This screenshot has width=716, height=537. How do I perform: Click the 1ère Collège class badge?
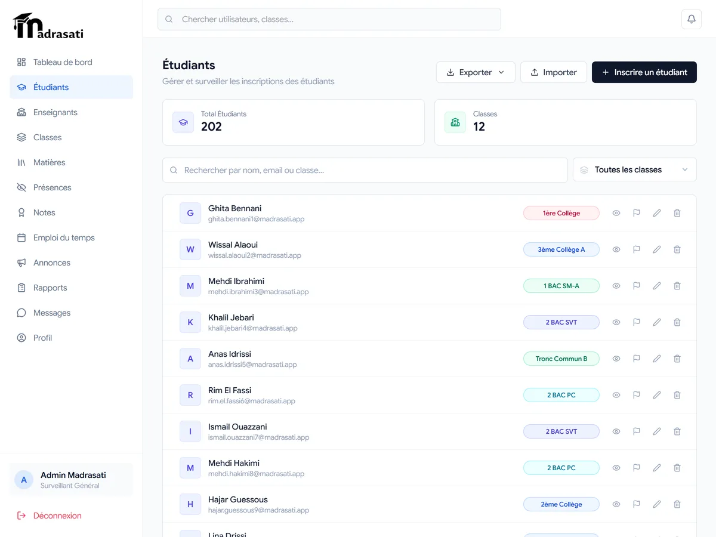[x=561, y=213]
